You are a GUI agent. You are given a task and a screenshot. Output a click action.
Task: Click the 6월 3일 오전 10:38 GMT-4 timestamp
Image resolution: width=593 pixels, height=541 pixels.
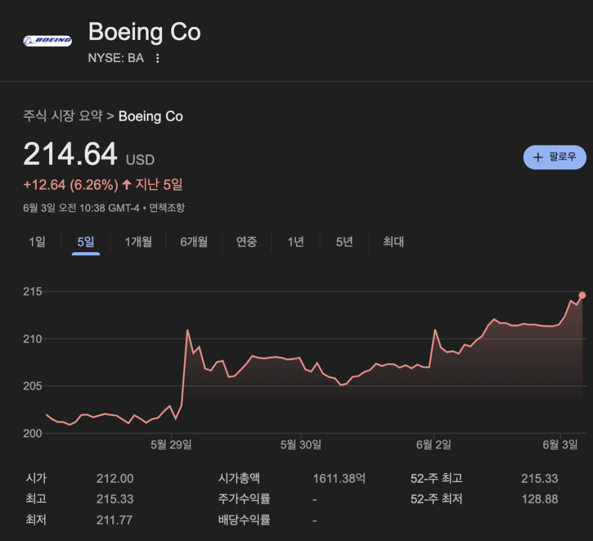[81, 208]
